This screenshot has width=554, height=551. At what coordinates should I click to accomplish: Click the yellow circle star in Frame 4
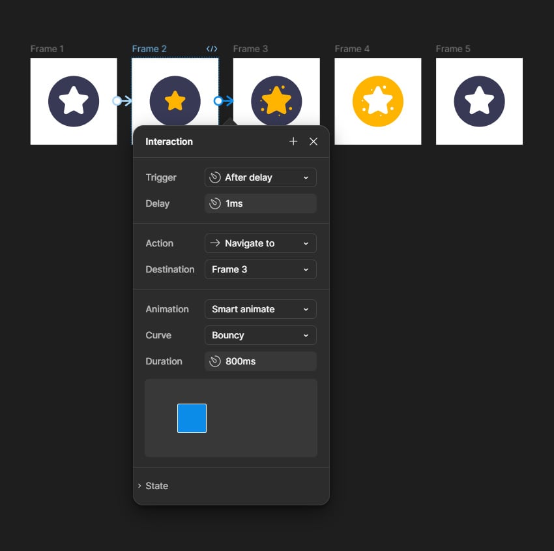coord(377,101)
